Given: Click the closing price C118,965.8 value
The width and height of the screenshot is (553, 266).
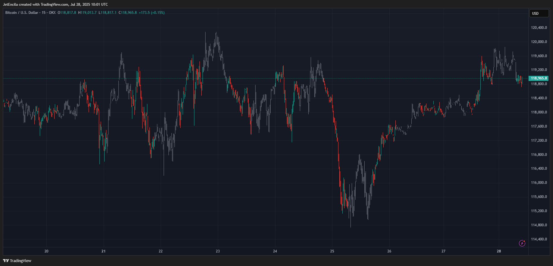Looking at the screenshot, I should (x=128, y=13).
